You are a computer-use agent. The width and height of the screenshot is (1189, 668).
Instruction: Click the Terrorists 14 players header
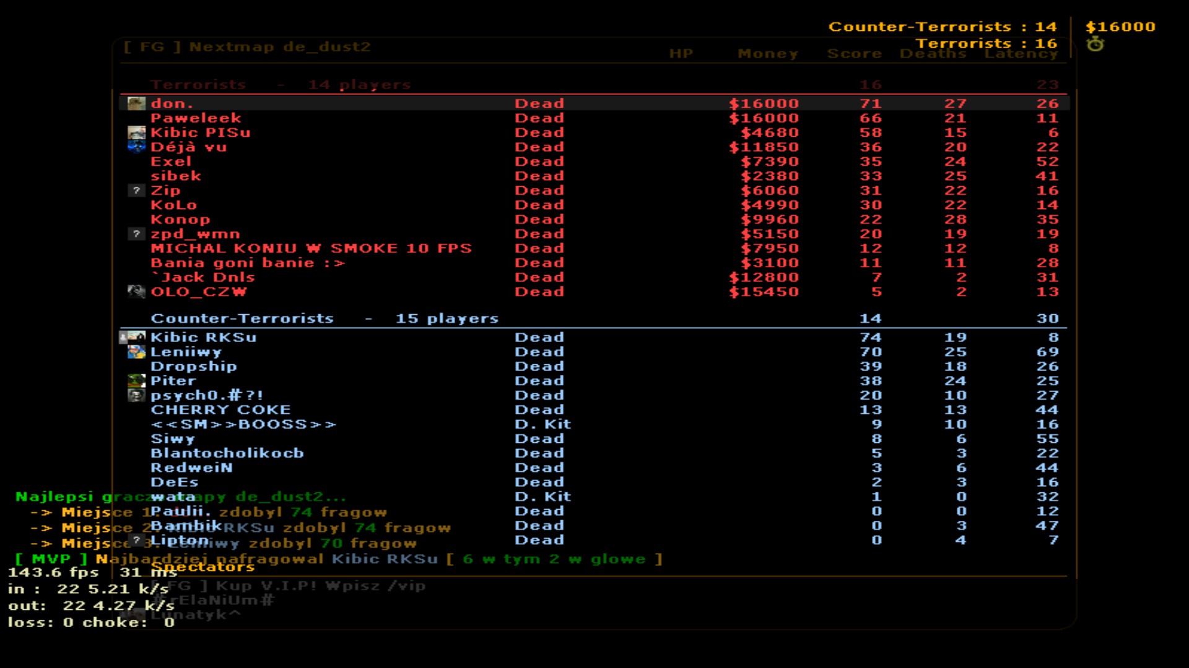(280, 85)
